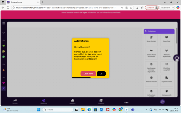
Task: Open the Windows Start menu
Action: [39, 110]
